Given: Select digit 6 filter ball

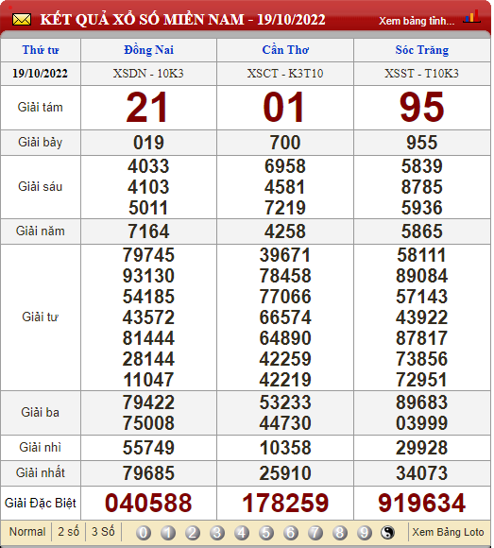Looking at the screenshot, I should coord(291,533).
